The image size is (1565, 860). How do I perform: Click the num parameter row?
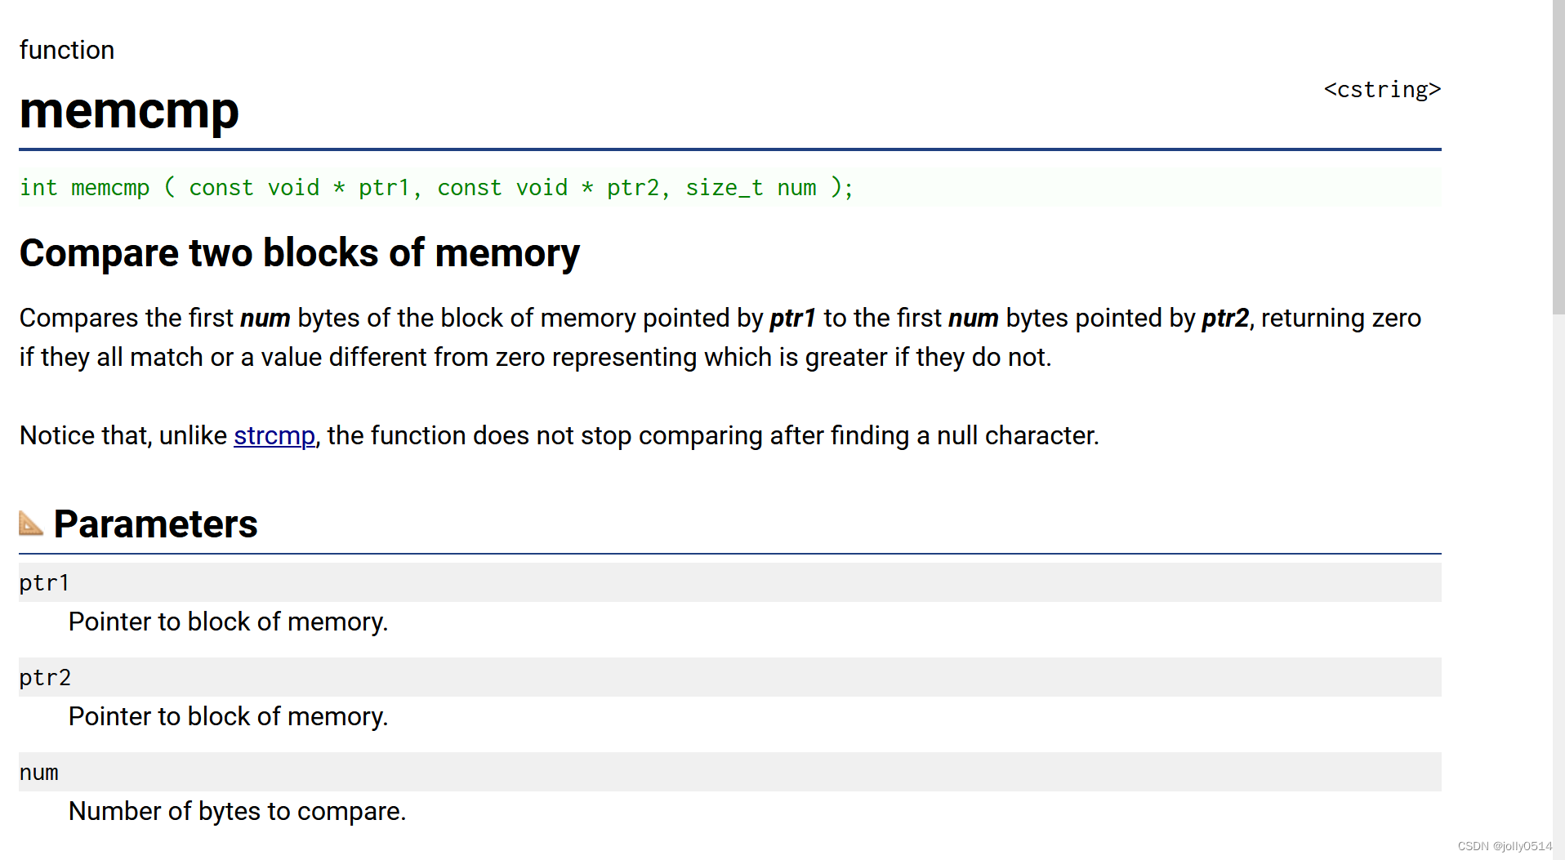pyautogui.click(x=39, y=772)
